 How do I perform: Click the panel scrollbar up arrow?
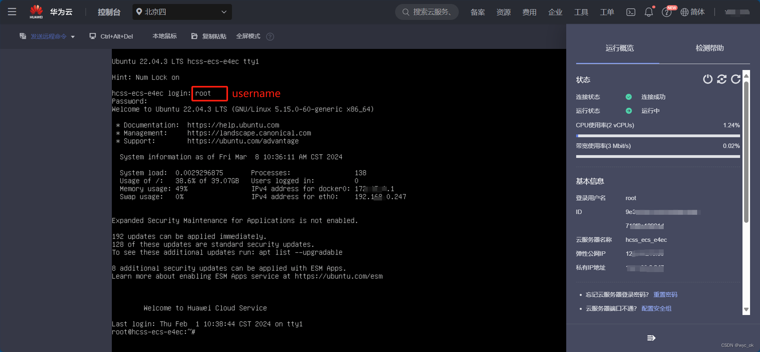[746, 76]
